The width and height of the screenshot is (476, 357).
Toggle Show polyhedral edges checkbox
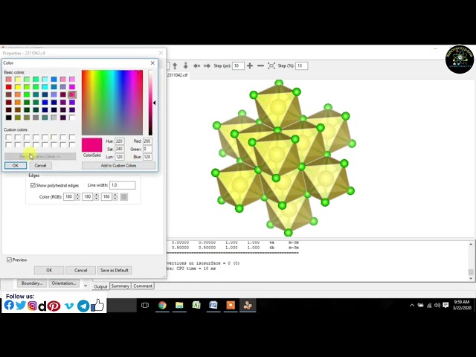pyautogui.click(x=33, y=185)
